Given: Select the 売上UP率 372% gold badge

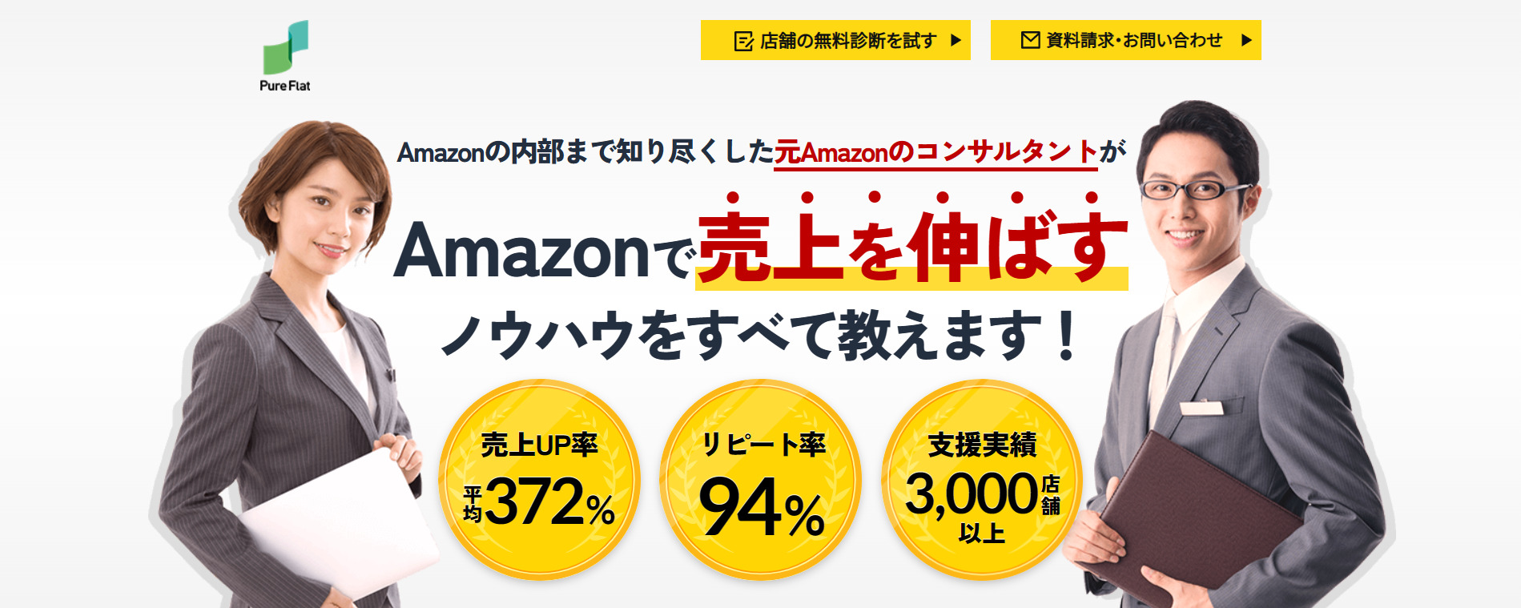Looking at the screenshot, I should coord(539,479).
